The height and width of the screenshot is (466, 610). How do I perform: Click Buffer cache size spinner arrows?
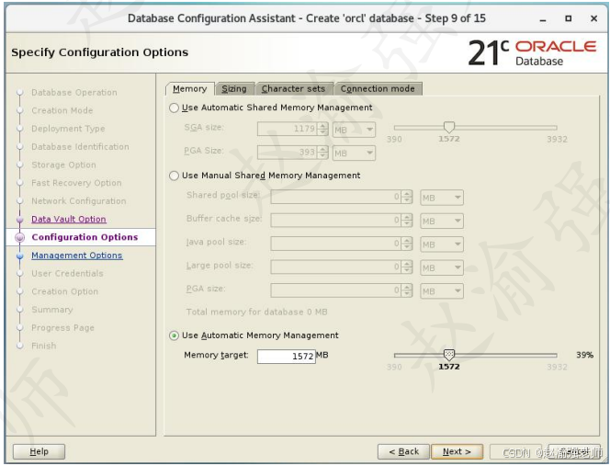point(407,221)
